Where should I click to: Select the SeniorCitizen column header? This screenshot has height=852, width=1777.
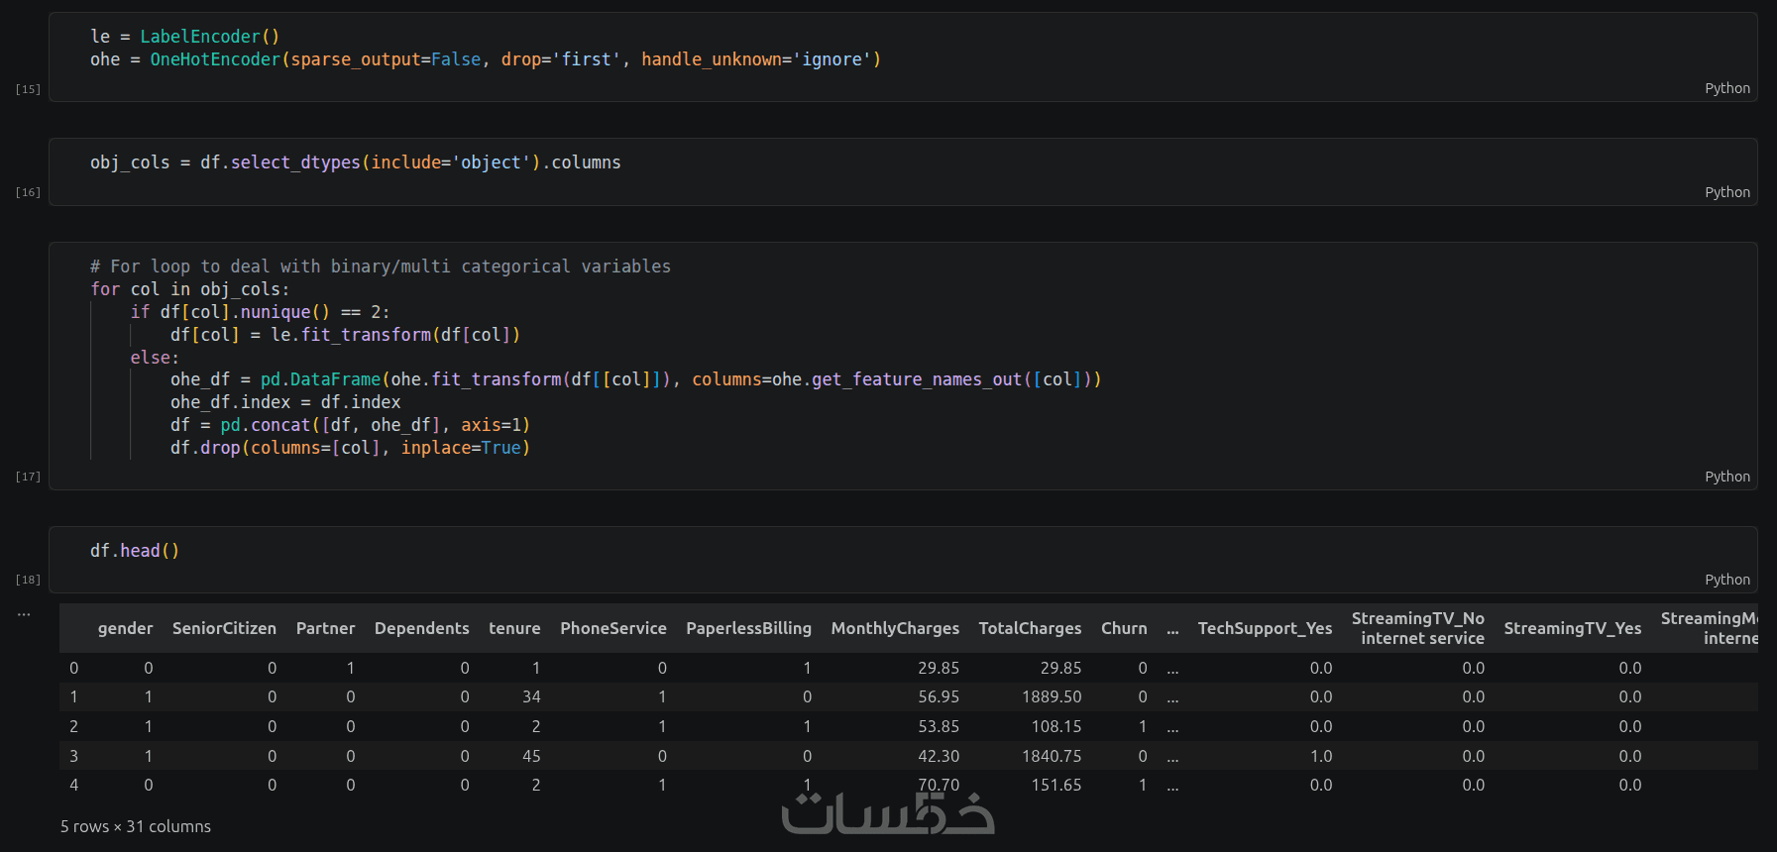[224, 628]
